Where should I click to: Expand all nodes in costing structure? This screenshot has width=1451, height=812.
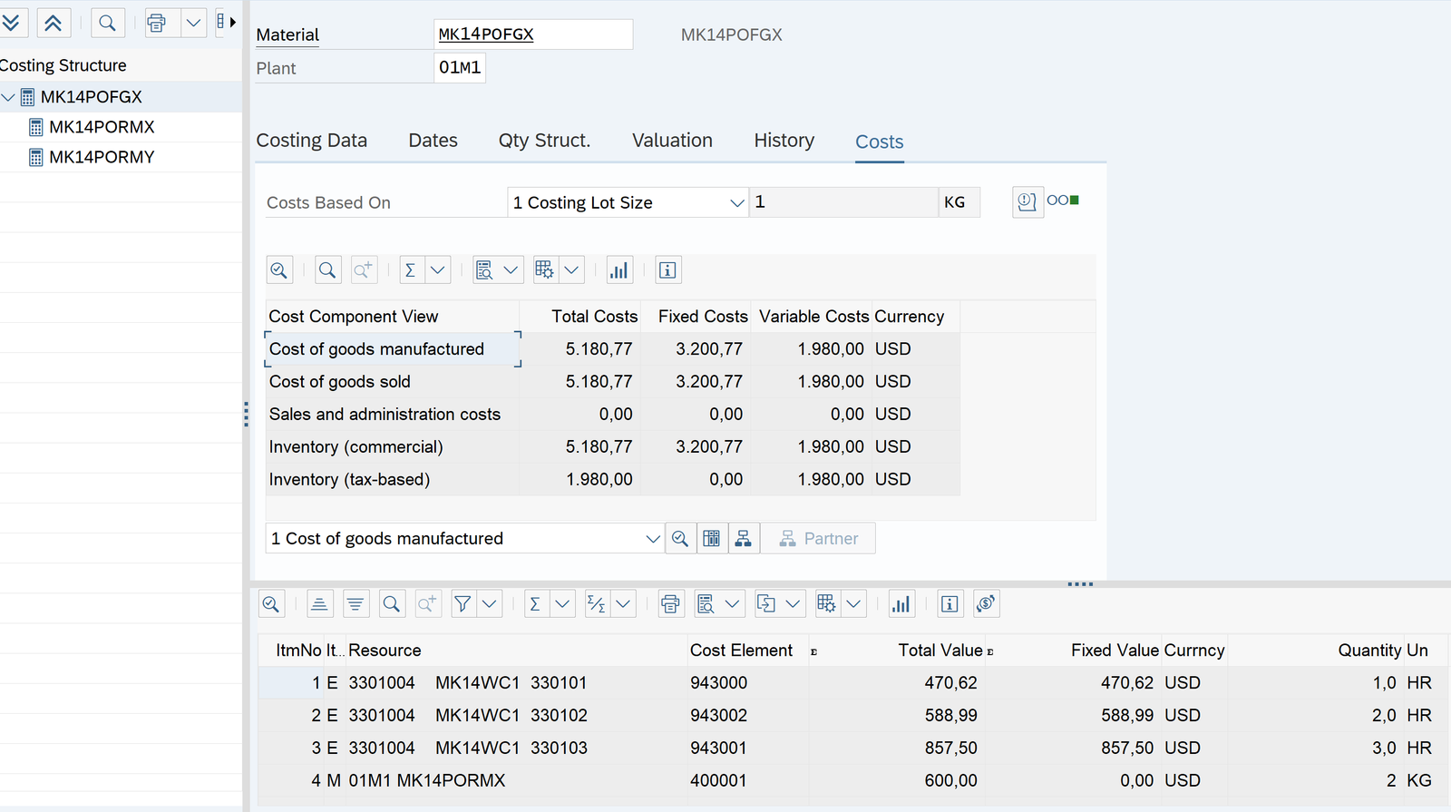pos(11,23)
